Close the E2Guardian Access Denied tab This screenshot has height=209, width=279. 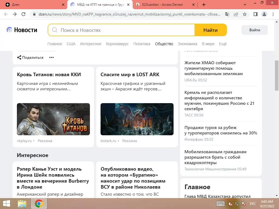point(193,5)
